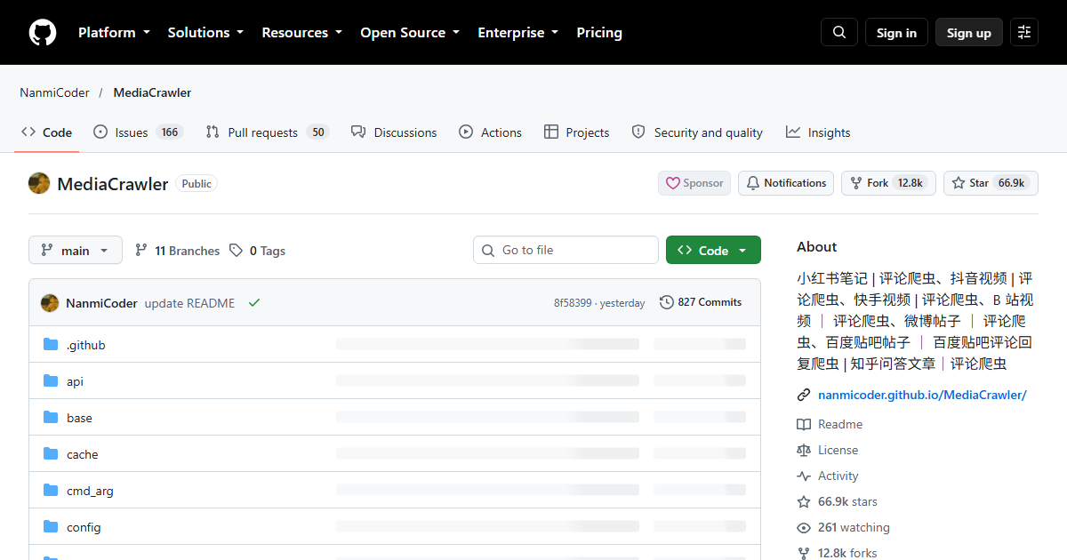
Task: Open the Insights tab
Action: (x=818, y=132)
